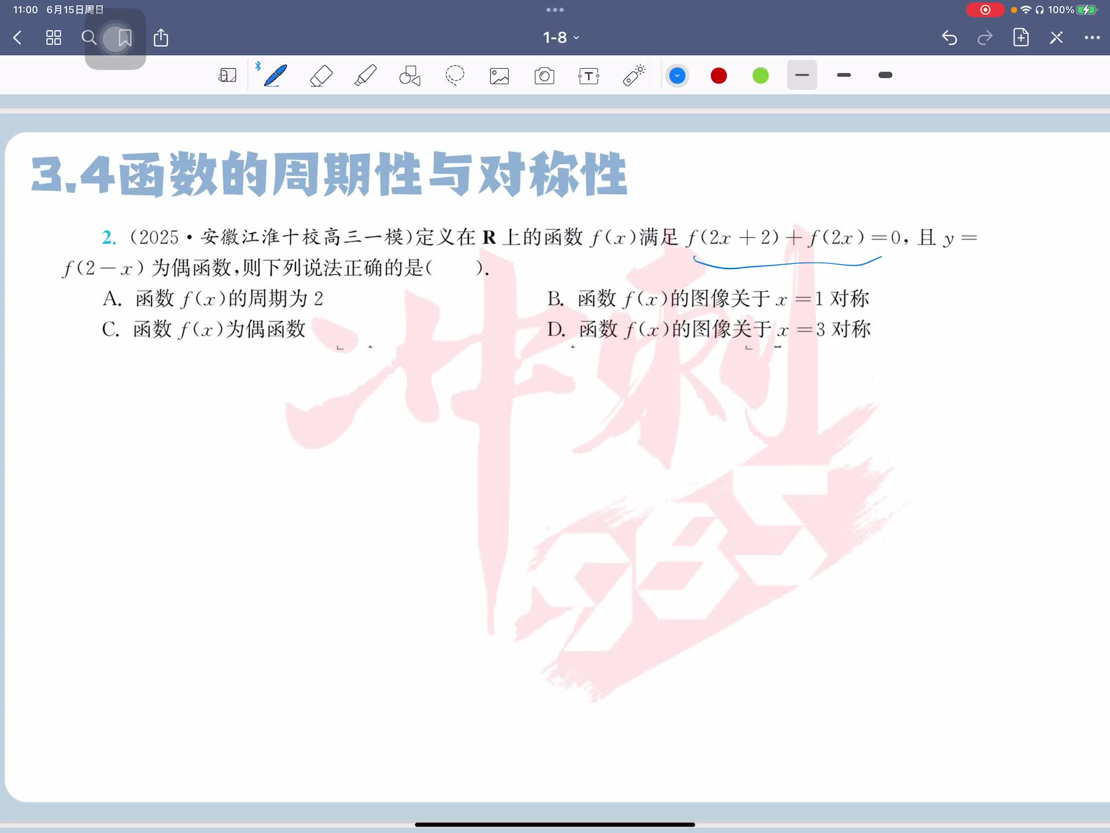Open the Image insert tool
Viewport: 1110px width, 833px height.
point(499,76)
